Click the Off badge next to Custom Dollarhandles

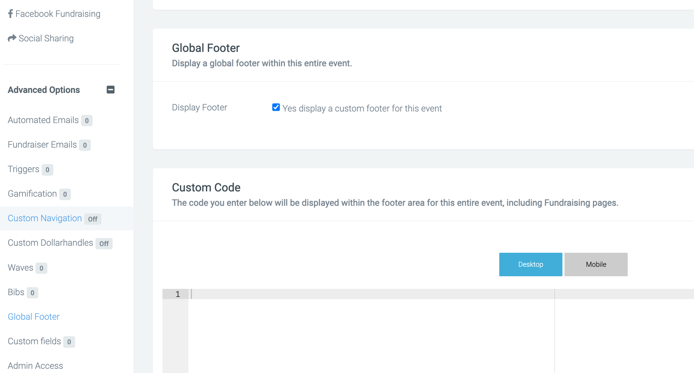pyautogui.click(x=104, y=244)
